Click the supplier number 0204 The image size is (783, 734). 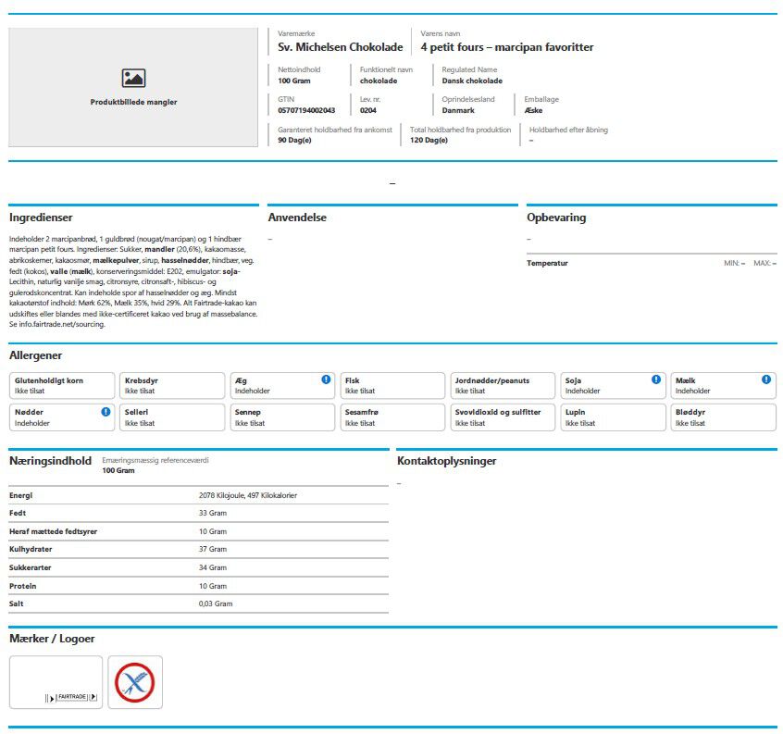click(368, 110)
